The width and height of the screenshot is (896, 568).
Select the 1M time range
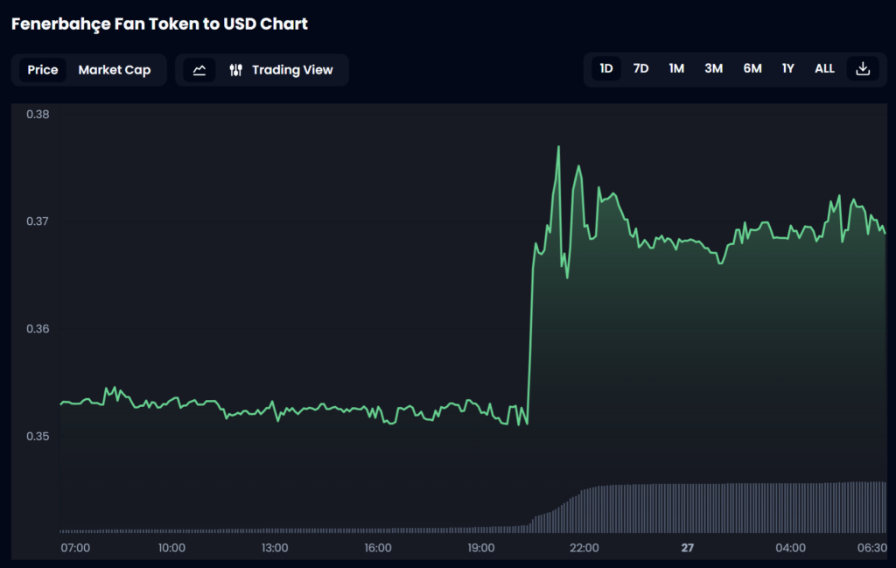676,68
